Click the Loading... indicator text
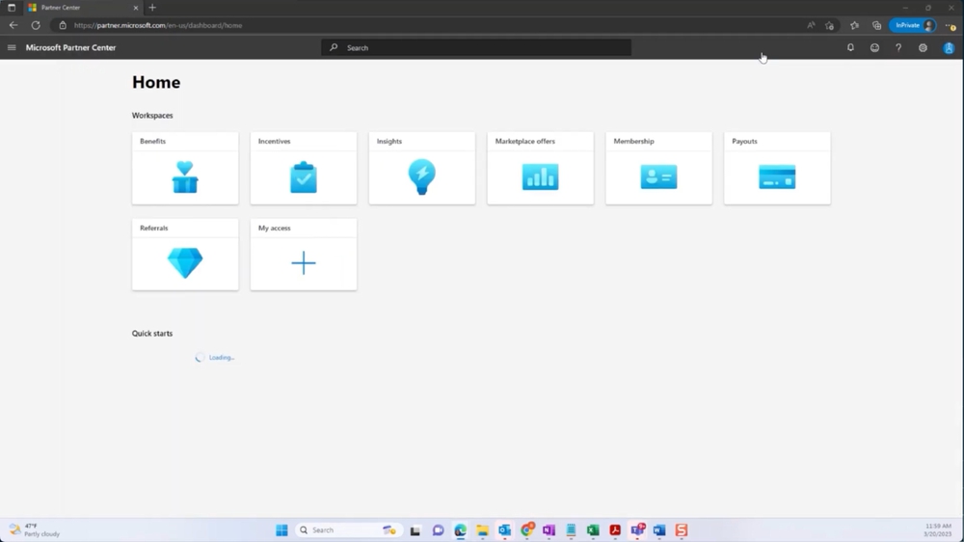Screen dimensions: 964x542 [222, 358]
